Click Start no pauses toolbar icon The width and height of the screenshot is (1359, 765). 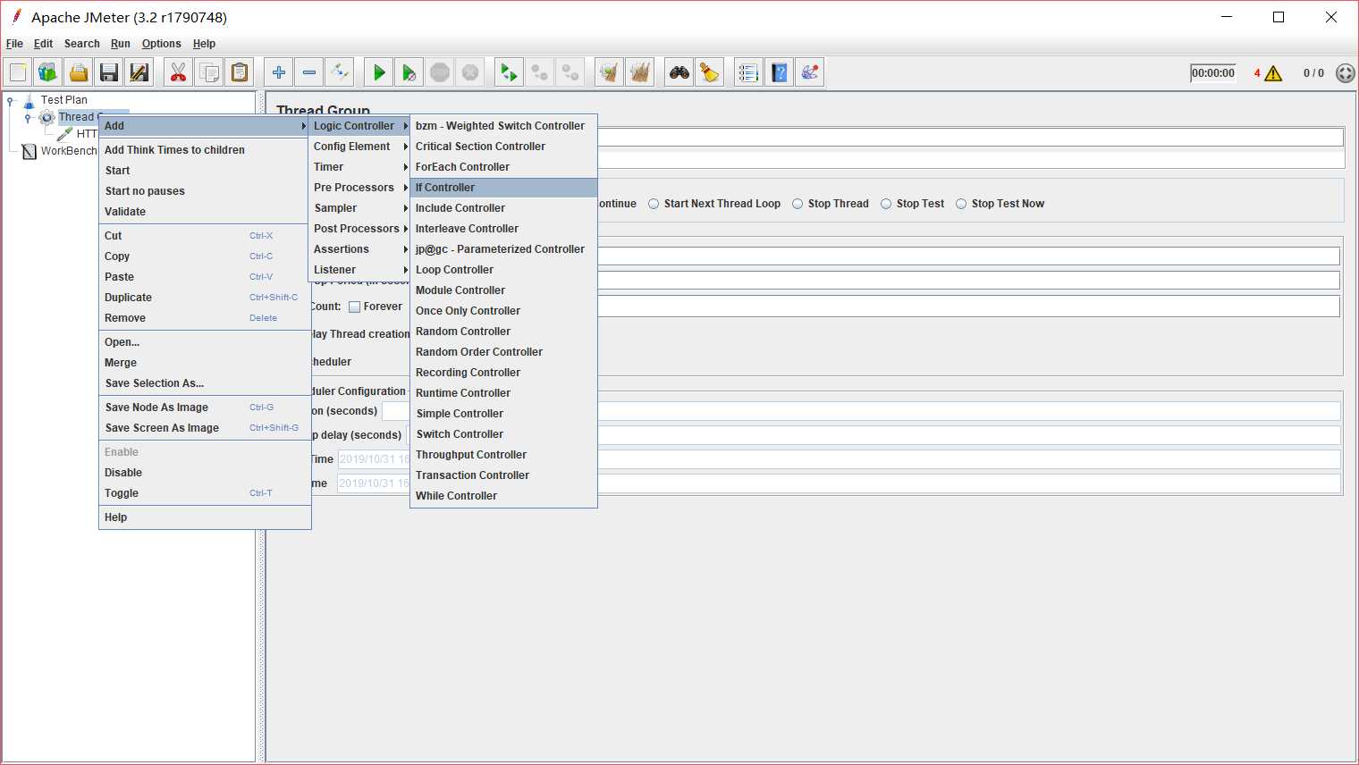point(409,72)
